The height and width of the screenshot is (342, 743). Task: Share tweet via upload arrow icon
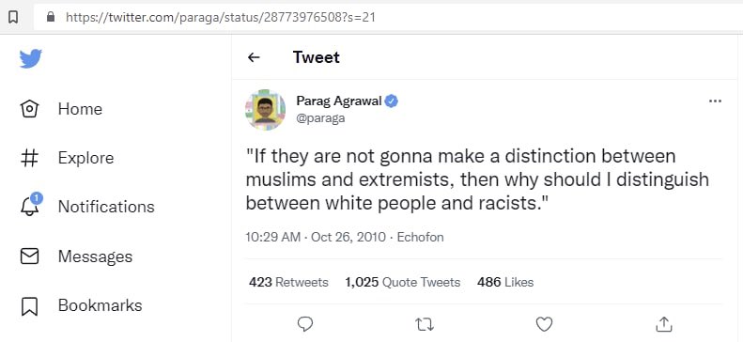tap(664, 324)
